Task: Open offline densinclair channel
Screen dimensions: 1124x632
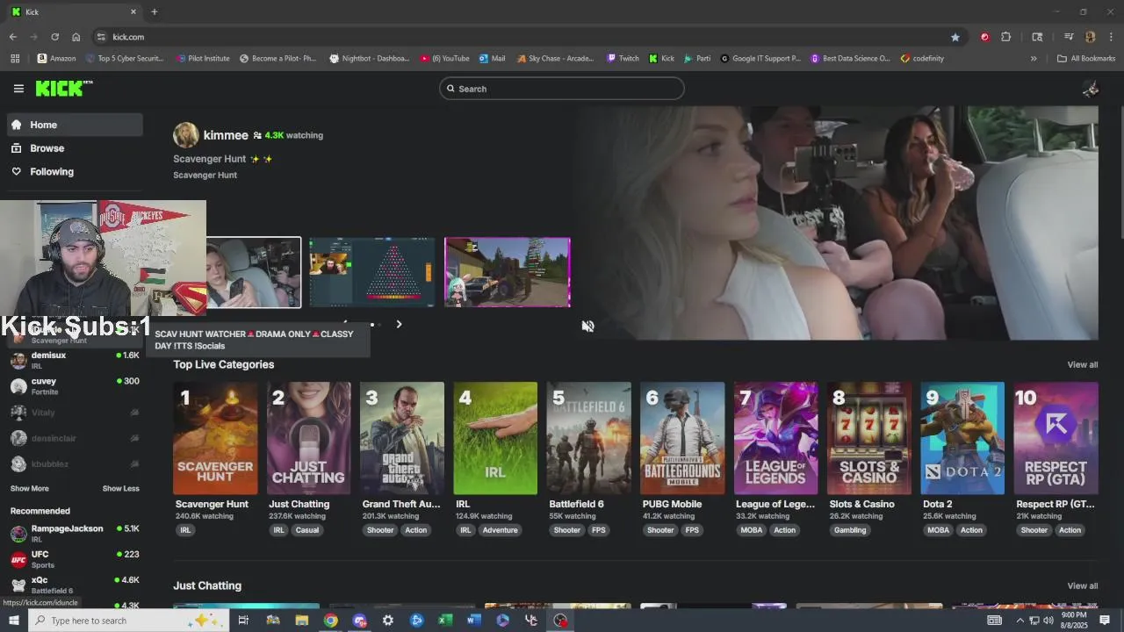Action: tap(74, 438)
